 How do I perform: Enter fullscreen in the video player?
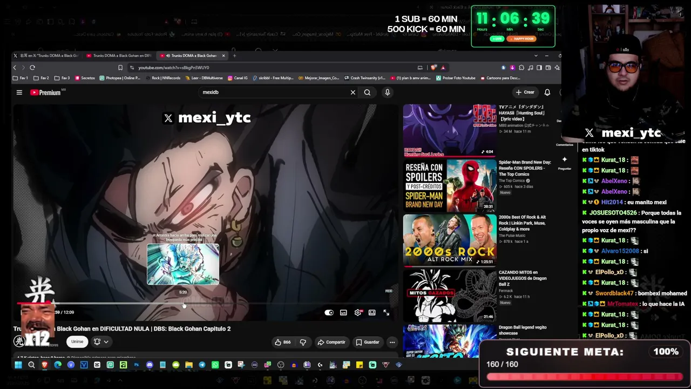(386, 313)
